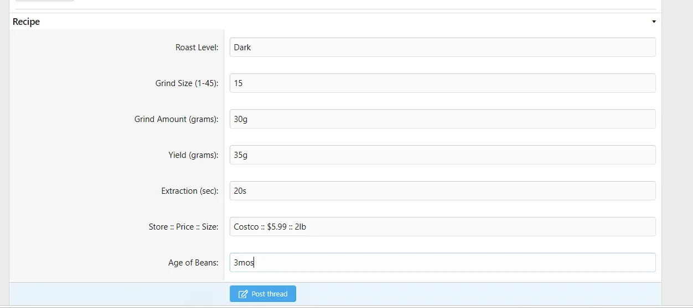Click the Age of Beans label

(x=194, y=263)
